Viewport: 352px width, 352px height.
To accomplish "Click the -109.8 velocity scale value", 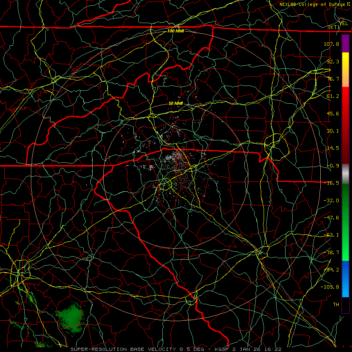I will click(330, 287).
